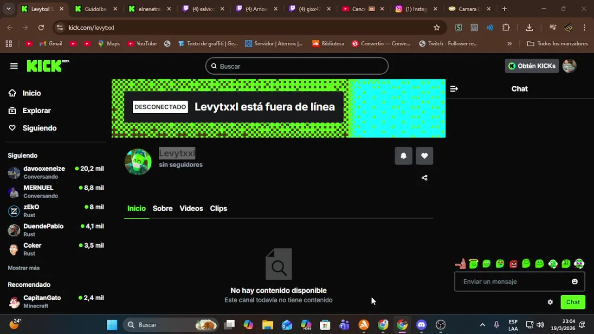Screen dimensions: 594x334
Task: Open CapitanGato recommended channel
Action: coord(56,302)
